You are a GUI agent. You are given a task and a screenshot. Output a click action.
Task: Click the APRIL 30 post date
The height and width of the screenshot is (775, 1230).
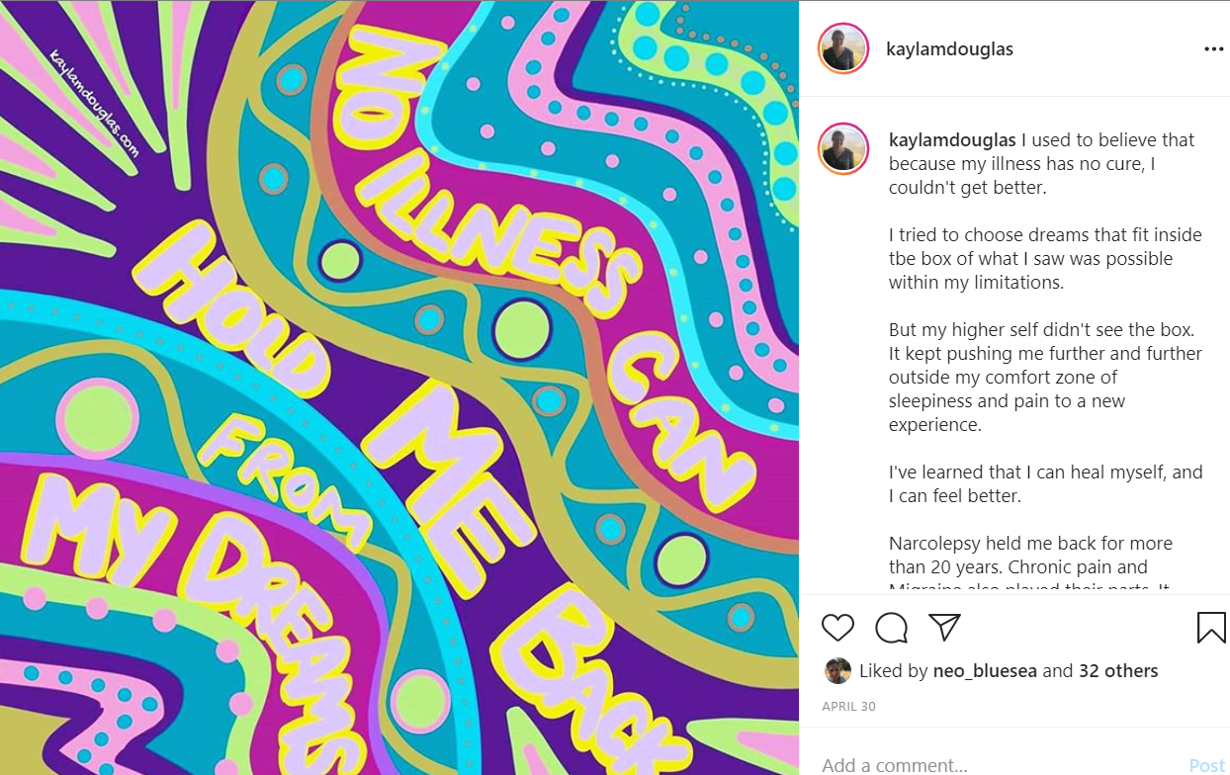848,707
